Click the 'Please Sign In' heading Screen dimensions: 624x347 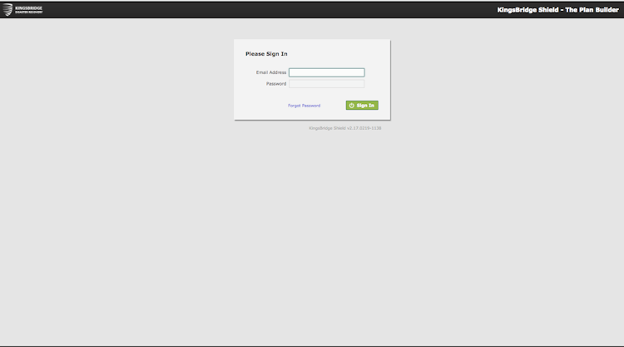[x=266, y=54]
